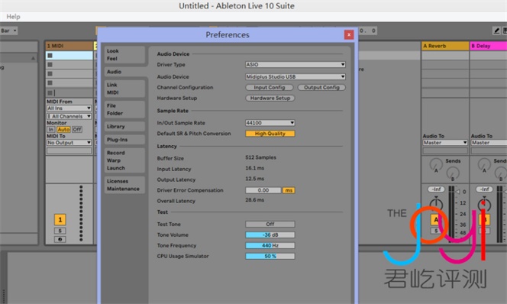This screenshot has height=304, width=507.
Task: Open MIDI To No Output dropdown
Action: (69, 143)
